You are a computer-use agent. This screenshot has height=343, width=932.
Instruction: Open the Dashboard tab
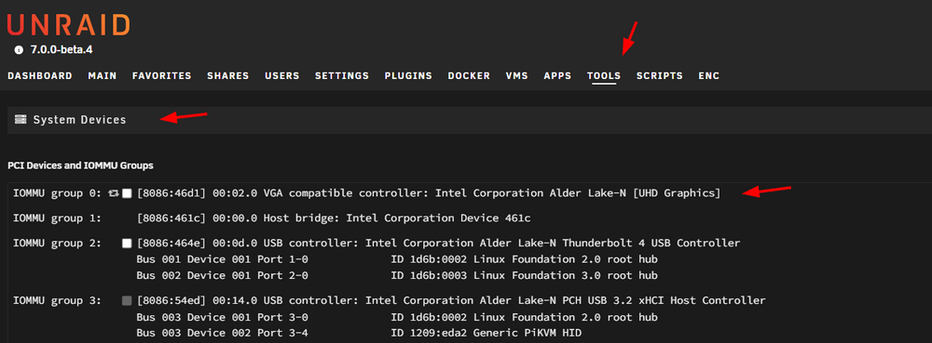[40, 76]
